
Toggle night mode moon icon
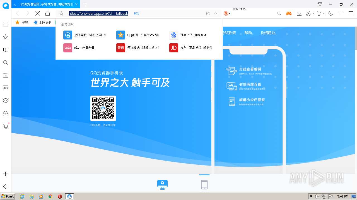(x=331, y=13)
